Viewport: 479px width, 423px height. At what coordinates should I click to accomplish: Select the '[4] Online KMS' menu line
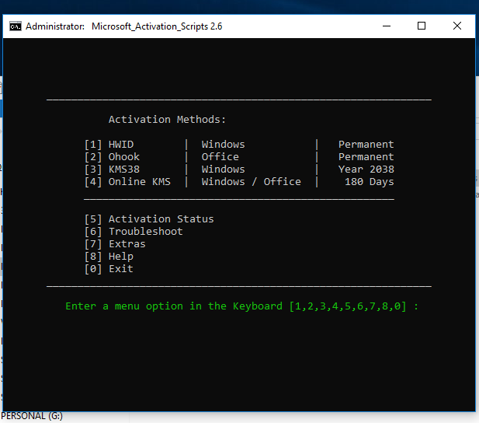click(x=127, y=182)
